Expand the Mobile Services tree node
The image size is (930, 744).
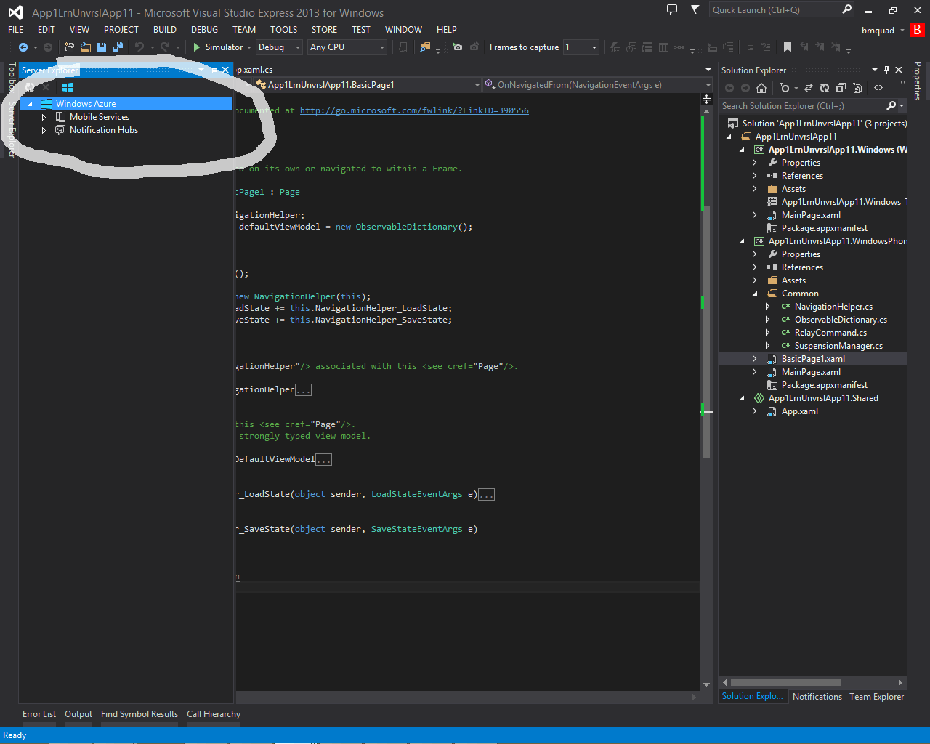point(43,117)
